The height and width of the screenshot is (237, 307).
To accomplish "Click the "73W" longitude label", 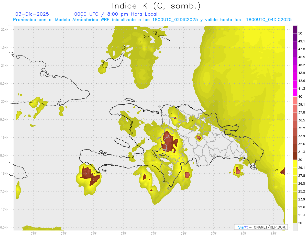I will tap(124, 233).
